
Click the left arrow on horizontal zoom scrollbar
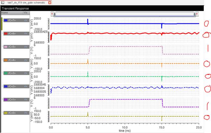click(52, 14)
